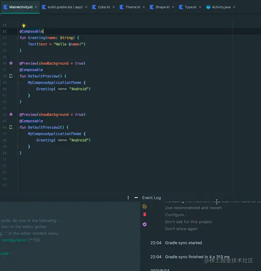
Task: Open the Shape.kt tab
Action: pos(162,7)
